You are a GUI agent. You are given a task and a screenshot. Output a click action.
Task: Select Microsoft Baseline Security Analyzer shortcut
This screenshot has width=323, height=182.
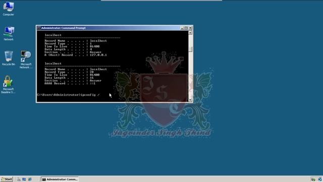8,84
